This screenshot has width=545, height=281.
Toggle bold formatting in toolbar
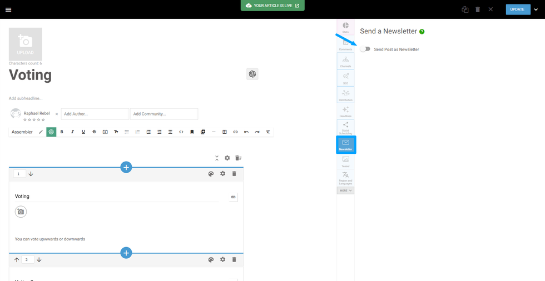[62, 132]
